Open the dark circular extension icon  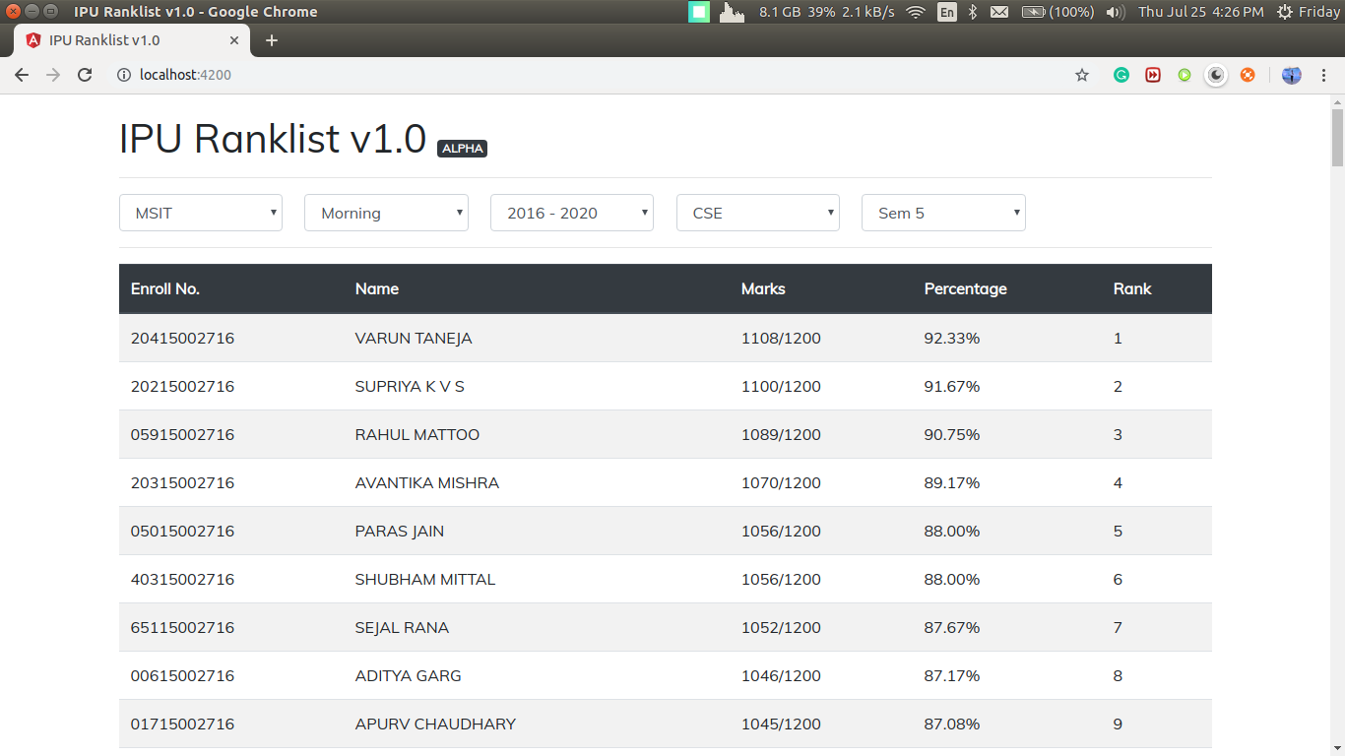1216,75
